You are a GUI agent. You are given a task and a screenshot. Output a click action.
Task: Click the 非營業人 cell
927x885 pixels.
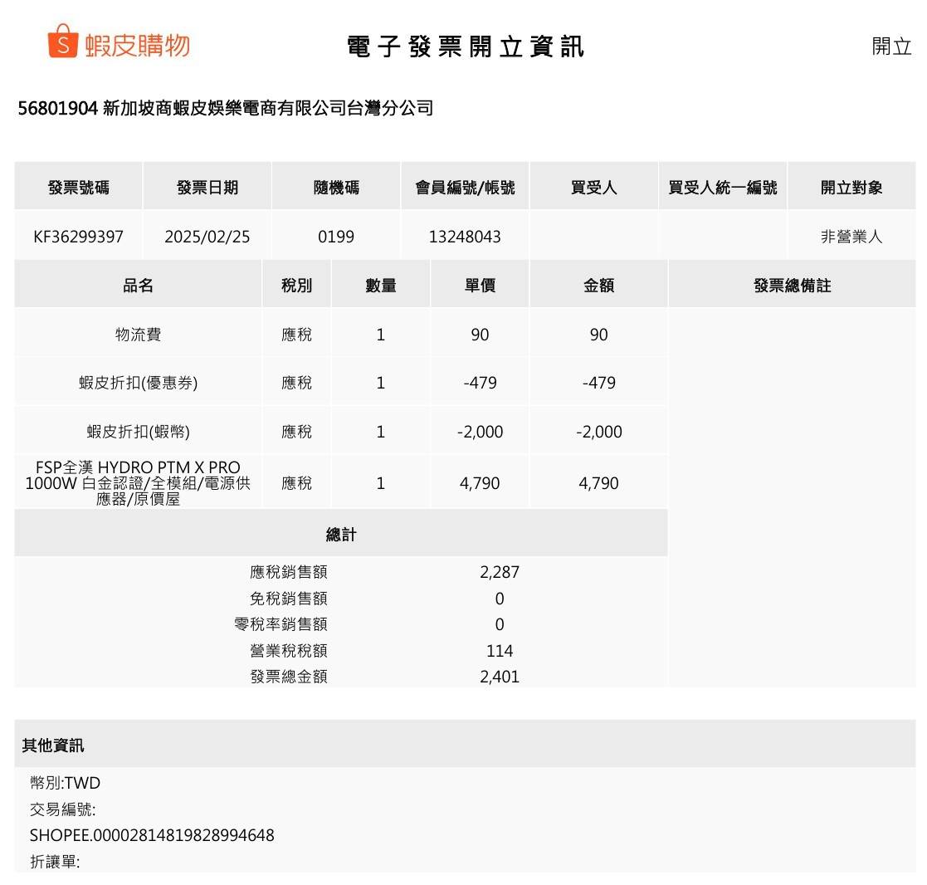click(x=851, y=237)
